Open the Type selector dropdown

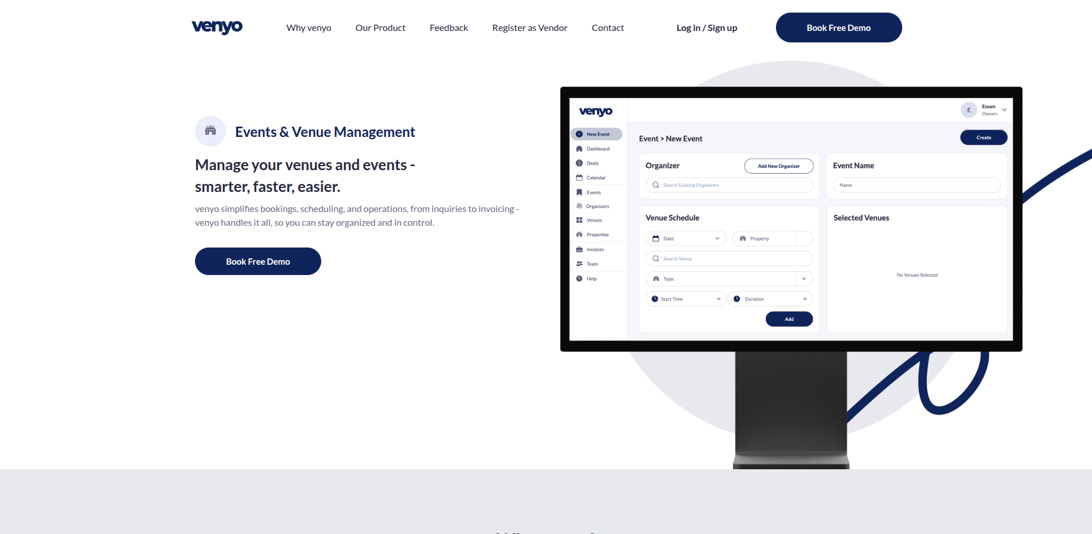click(805, 278)
